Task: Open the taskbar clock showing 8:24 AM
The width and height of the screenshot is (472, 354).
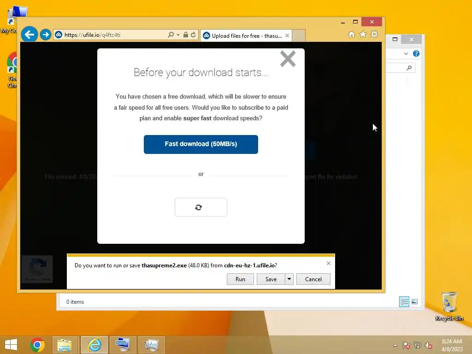Action: pos(452,345)
